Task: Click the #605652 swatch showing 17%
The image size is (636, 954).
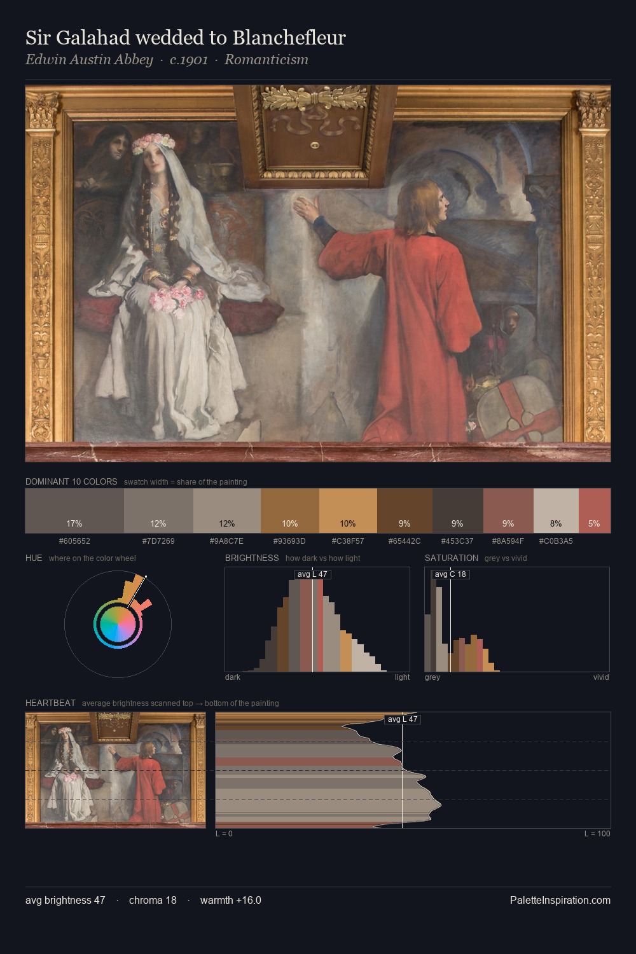Action: [74, 510]
